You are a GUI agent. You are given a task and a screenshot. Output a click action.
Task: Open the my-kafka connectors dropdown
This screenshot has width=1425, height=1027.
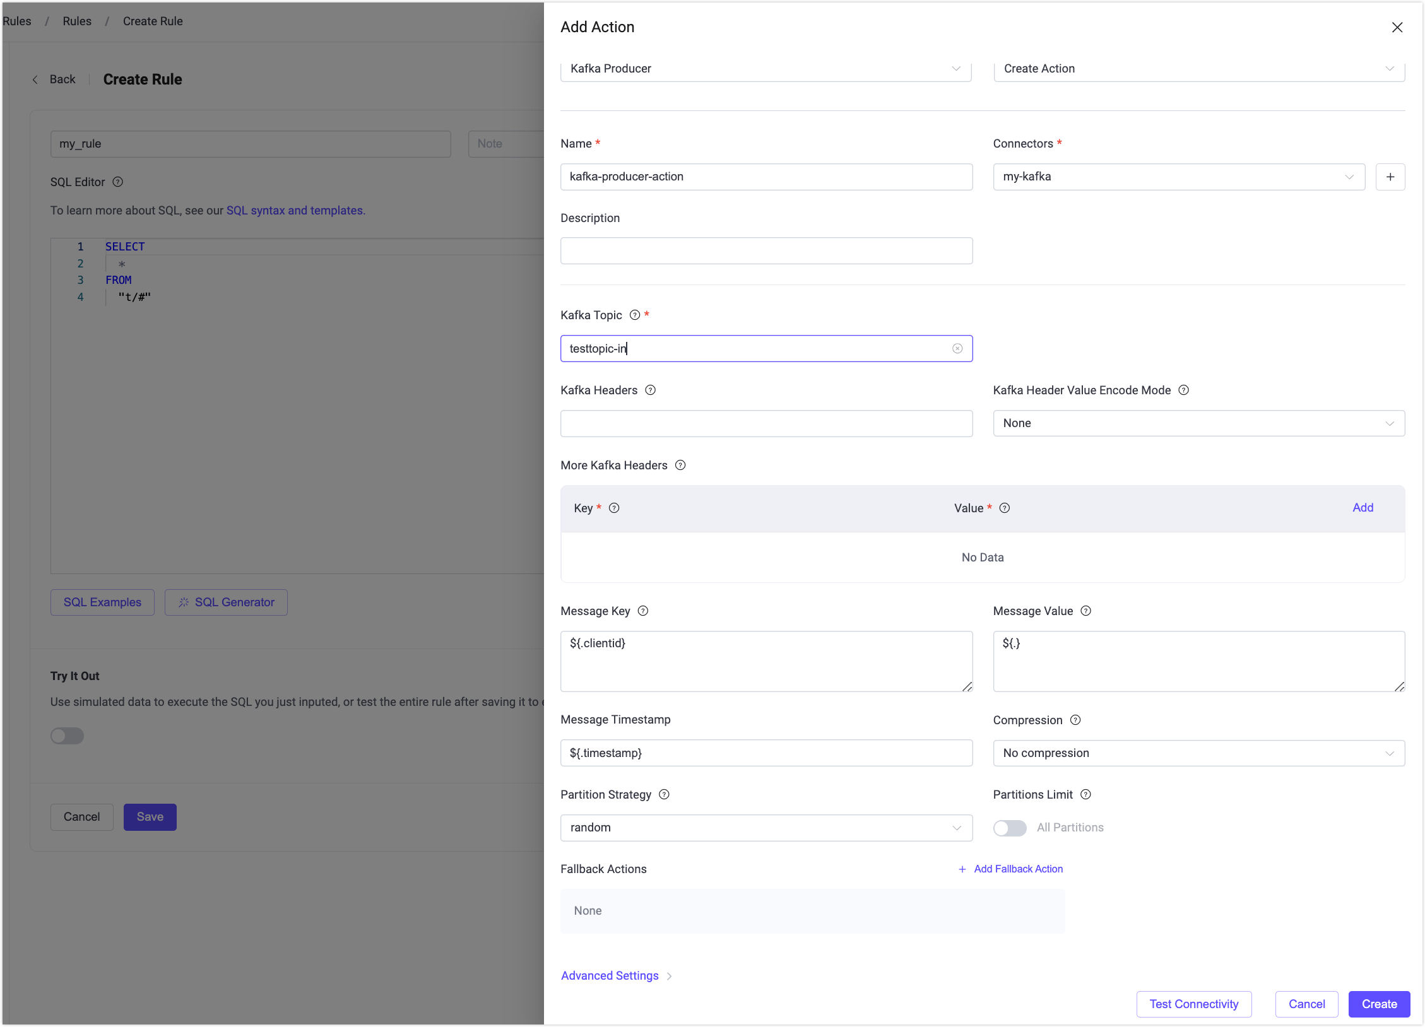1178,177
